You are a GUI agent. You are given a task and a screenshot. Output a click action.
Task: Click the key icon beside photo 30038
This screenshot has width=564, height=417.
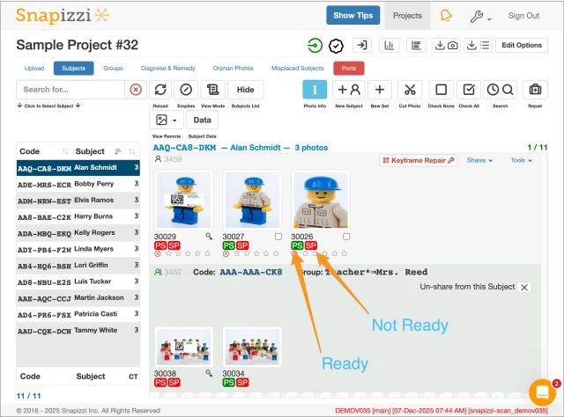coord(209,374)
